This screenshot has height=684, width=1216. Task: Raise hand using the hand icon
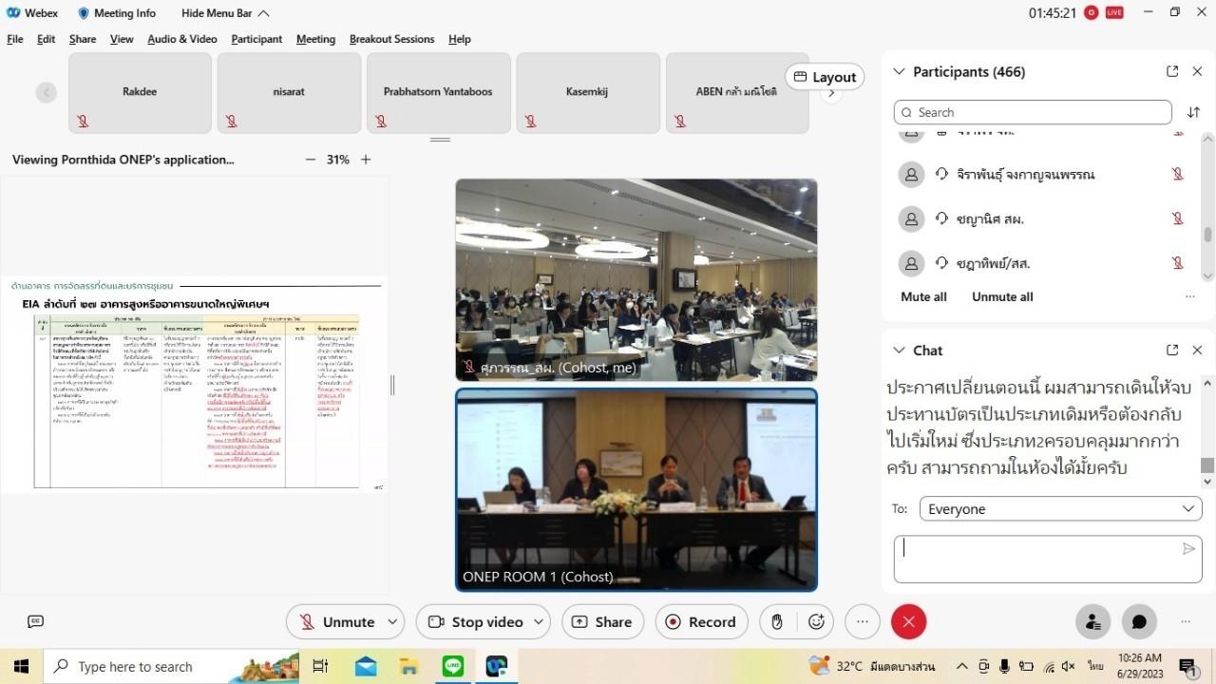777,621
